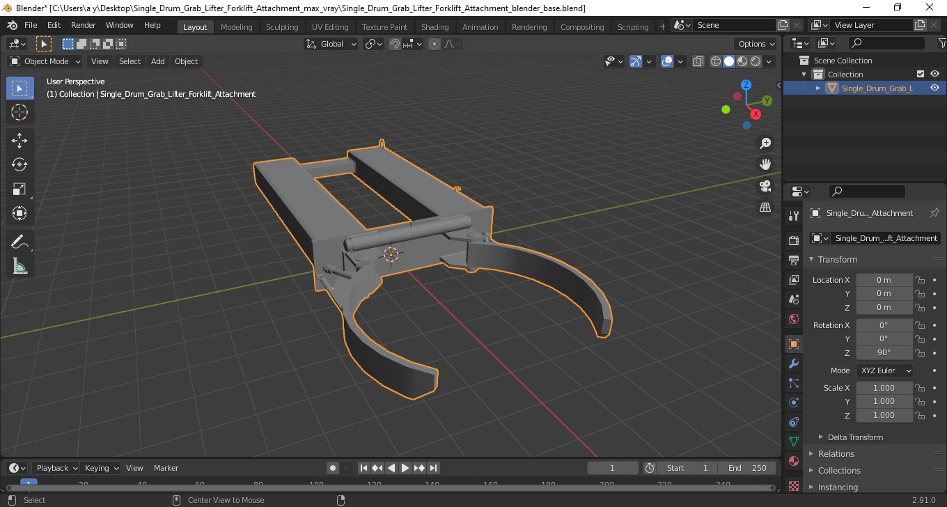The width and height of the screenshot is (947, 507).
Task: Open the Playback dropdown in timeline
Action: coord(56,468)
